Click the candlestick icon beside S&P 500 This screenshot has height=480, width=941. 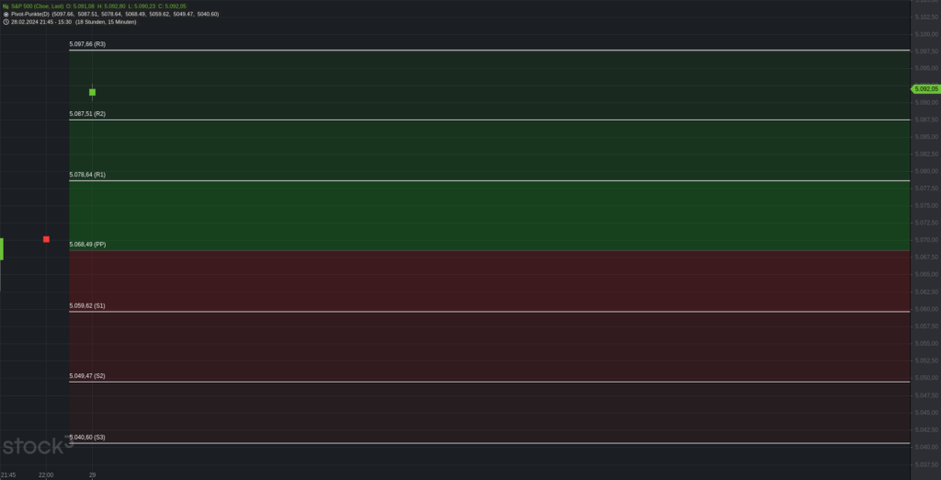click(x=6, y=6)
